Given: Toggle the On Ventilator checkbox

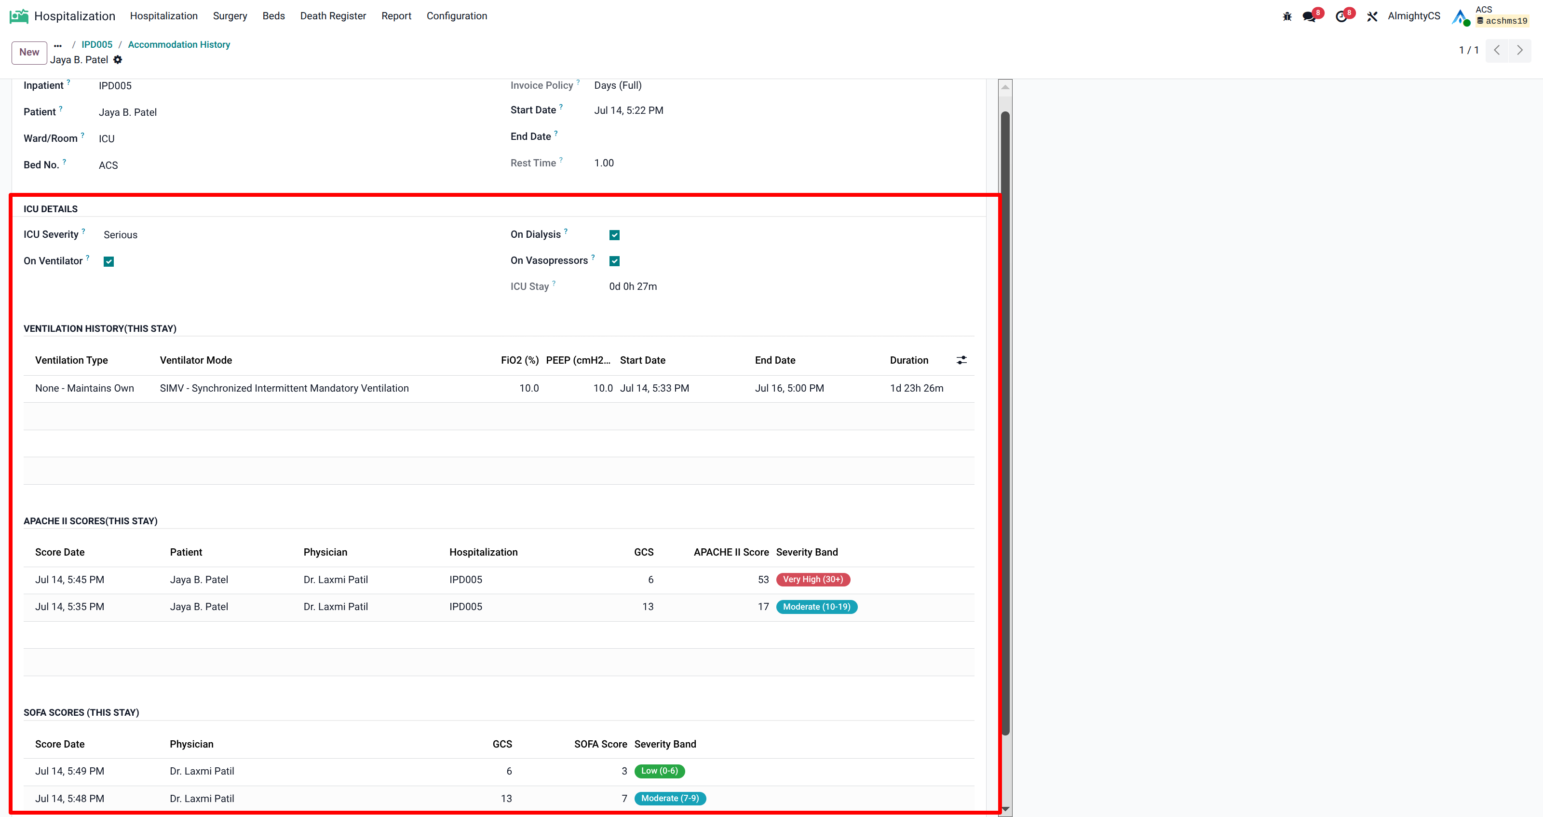Looking at the screenshot, I should [108, 261].
